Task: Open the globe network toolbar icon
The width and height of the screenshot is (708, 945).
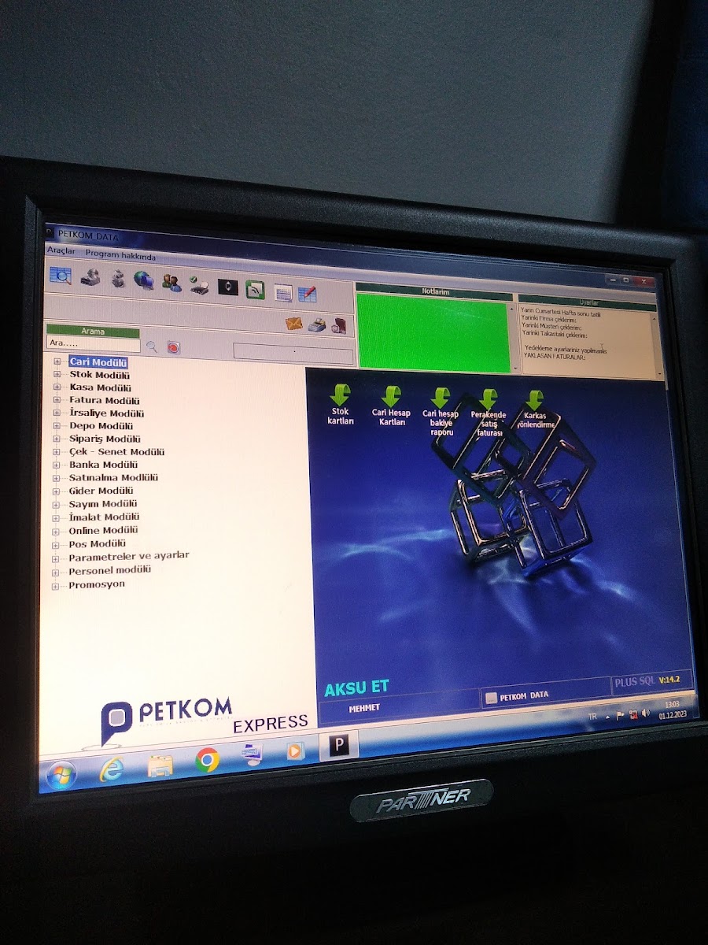Action: [143, 280]
